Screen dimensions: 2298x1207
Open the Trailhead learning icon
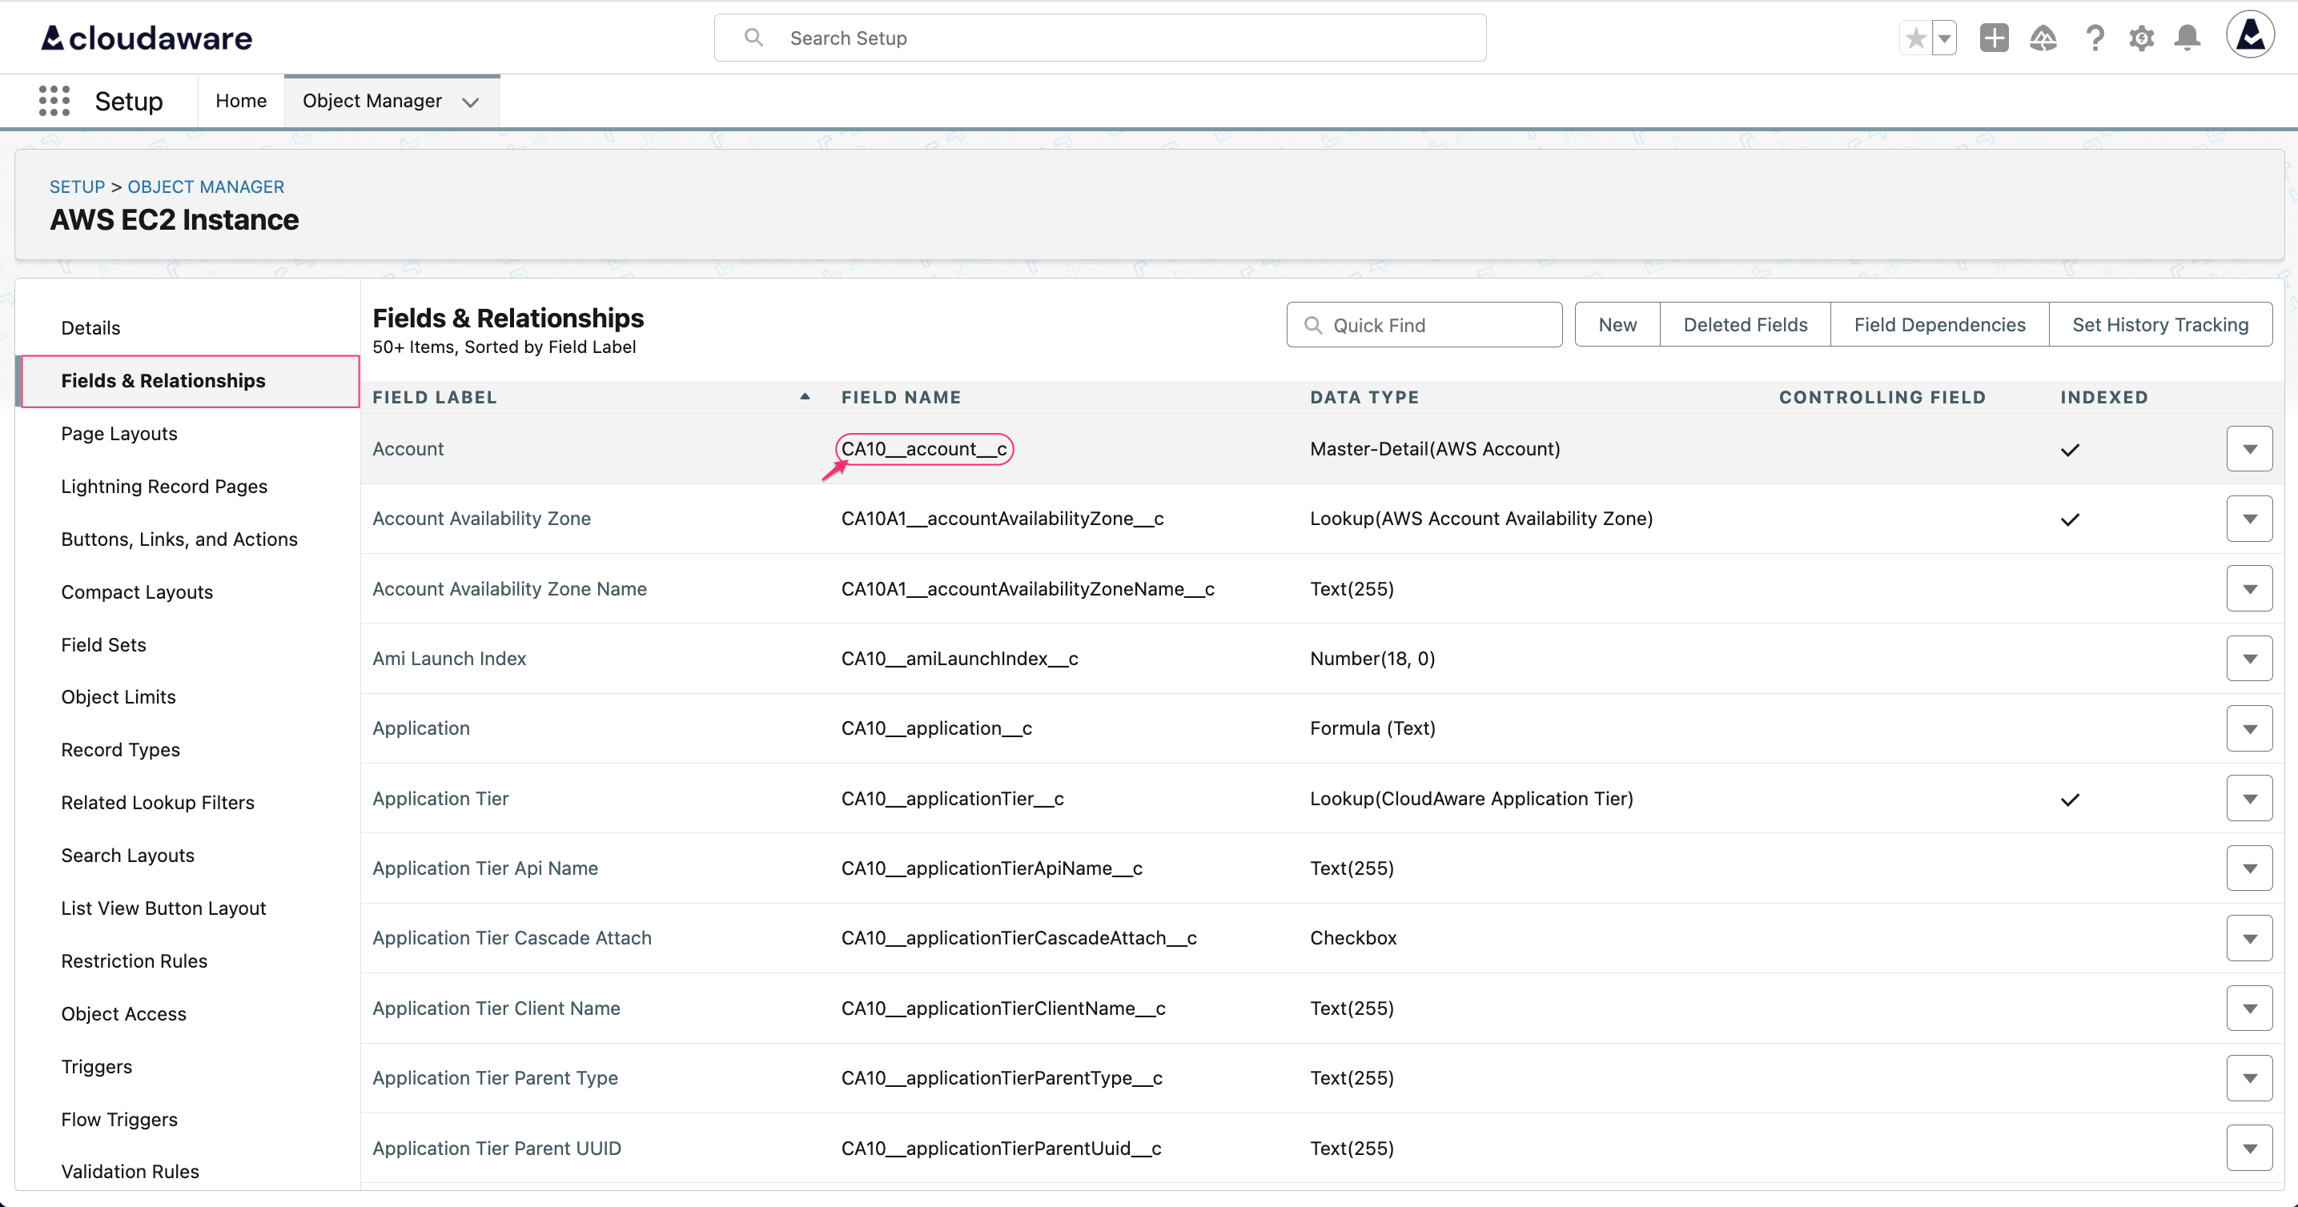tap(2043, 38)
